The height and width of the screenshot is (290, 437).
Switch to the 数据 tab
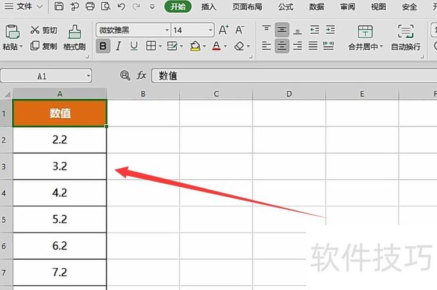tap(317, 6)
